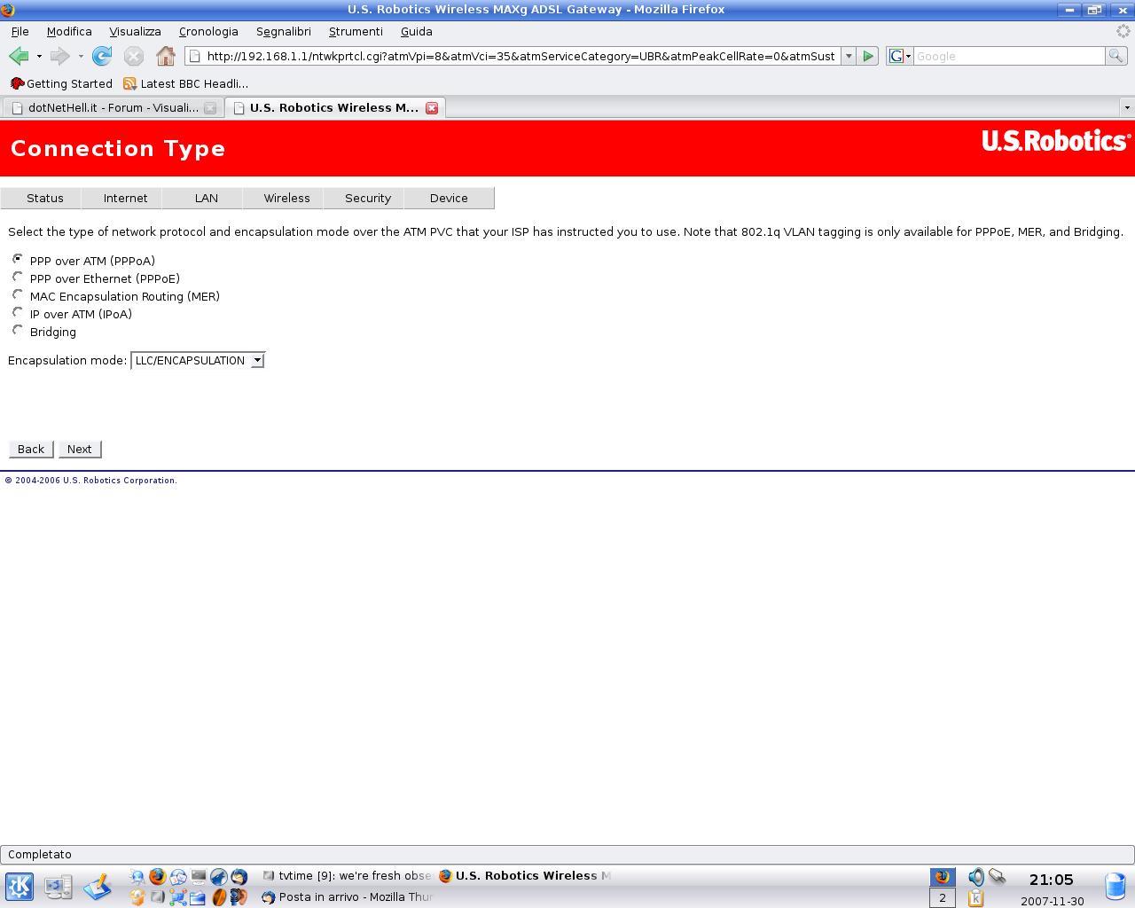Open the trash bin icon

click(1115, 886)
